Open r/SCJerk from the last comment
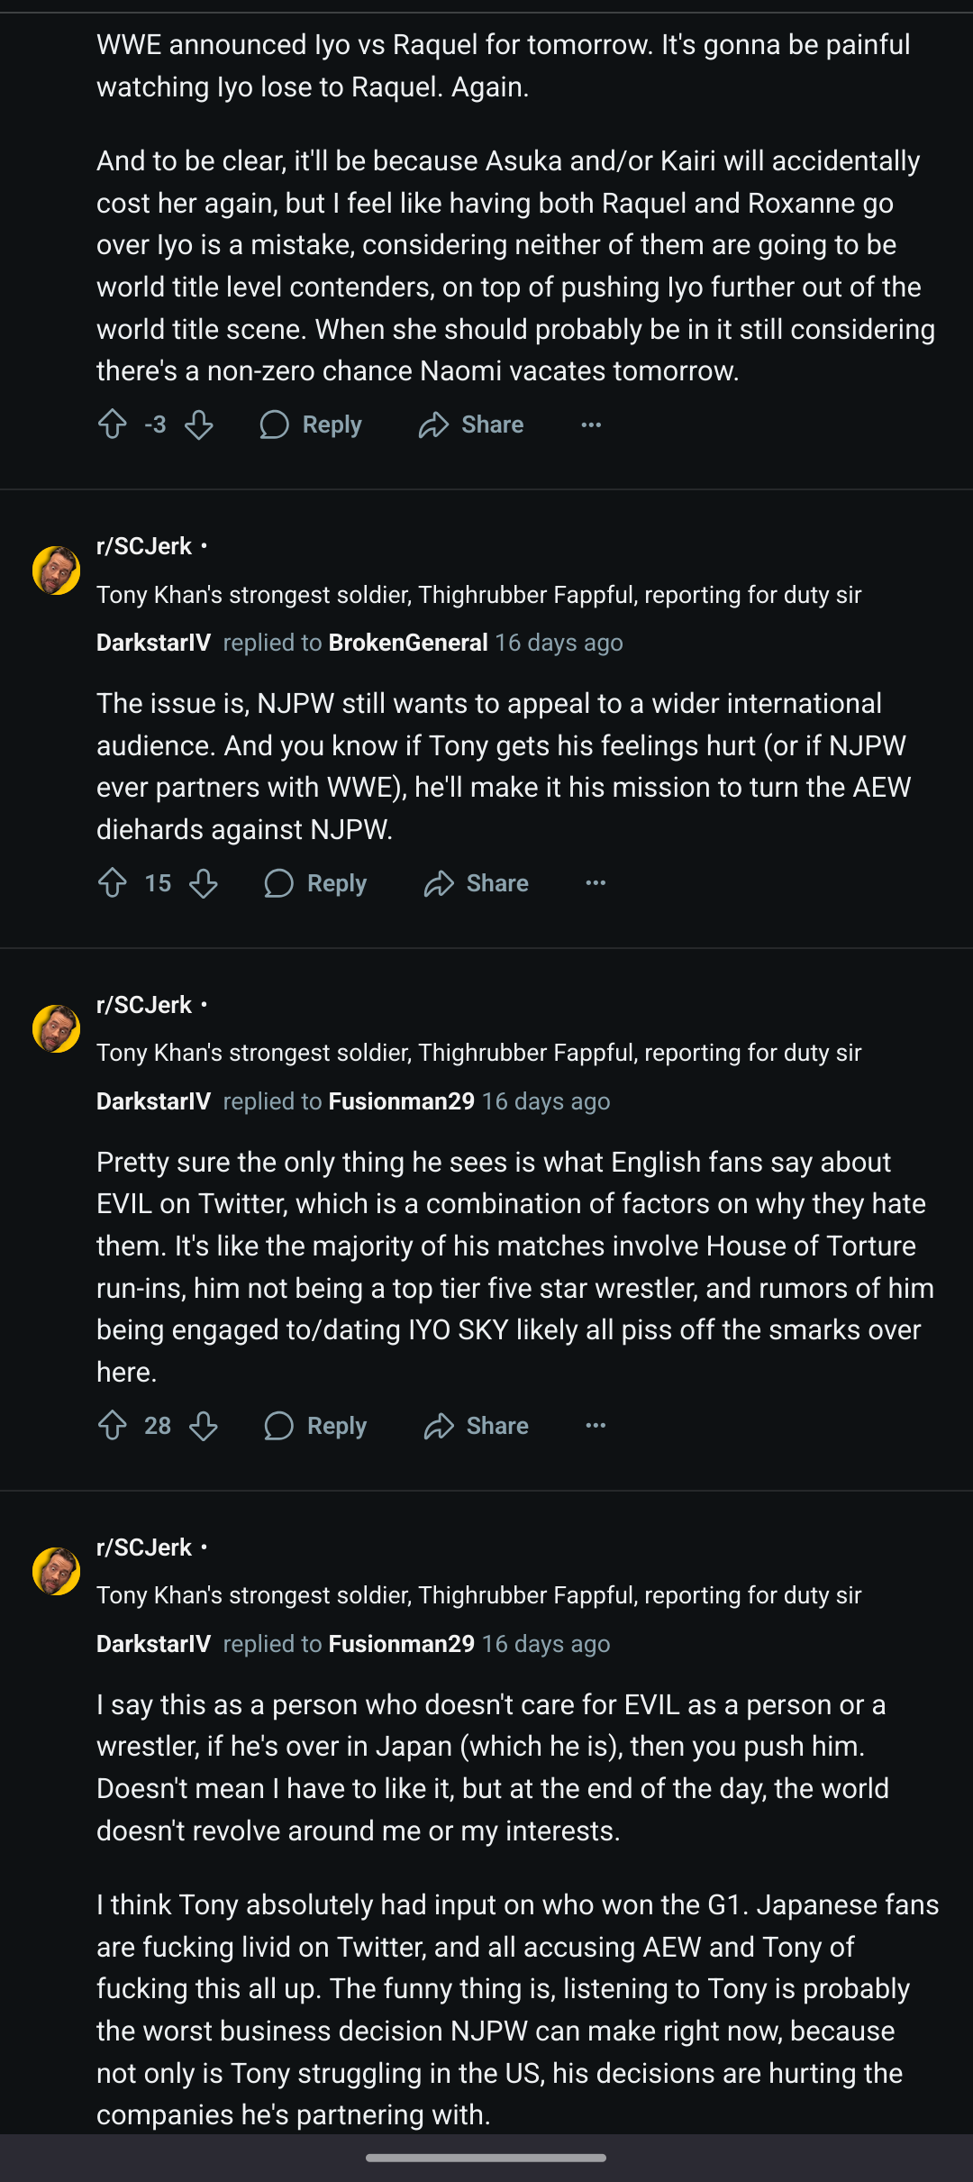The image size is (973, 2182). pyautogui.click(x=144, y=1547)
